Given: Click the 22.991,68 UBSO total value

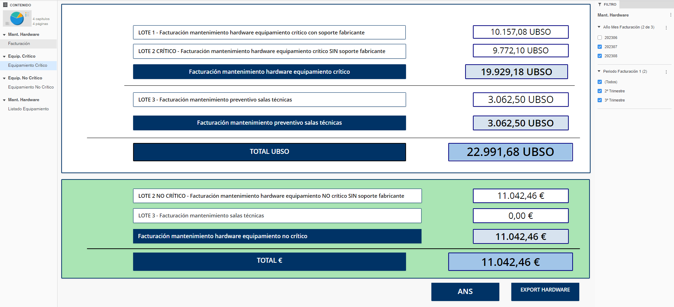Looking at the screenshot, I should pos(511,152).
